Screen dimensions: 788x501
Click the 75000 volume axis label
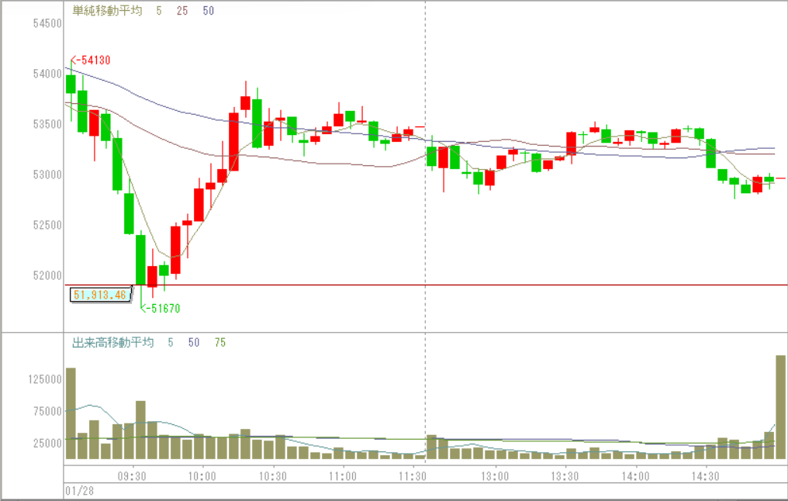pyautogui.click(x=47, y=412)
